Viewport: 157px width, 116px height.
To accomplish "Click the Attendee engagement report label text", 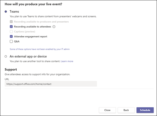I will pyautogui.click(x=30, y=37).
